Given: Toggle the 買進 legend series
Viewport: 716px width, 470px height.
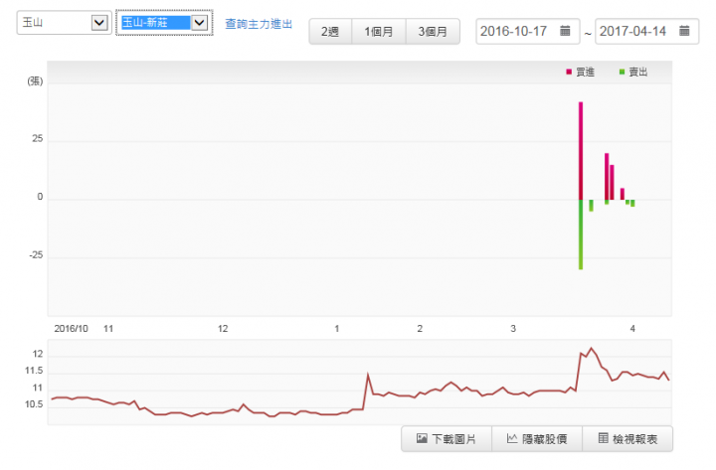Looking at the screenshot, I should 580,73.
